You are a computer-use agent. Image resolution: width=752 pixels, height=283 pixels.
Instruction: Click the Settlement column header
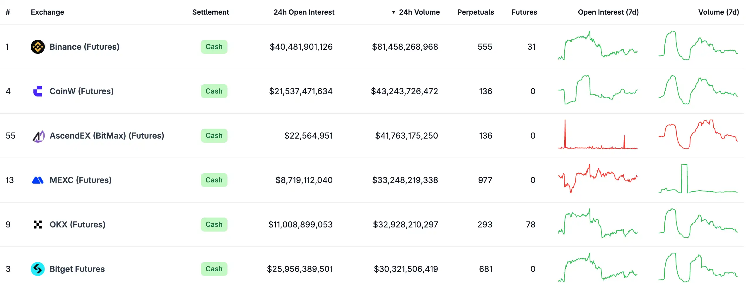[x=210, y=12]
